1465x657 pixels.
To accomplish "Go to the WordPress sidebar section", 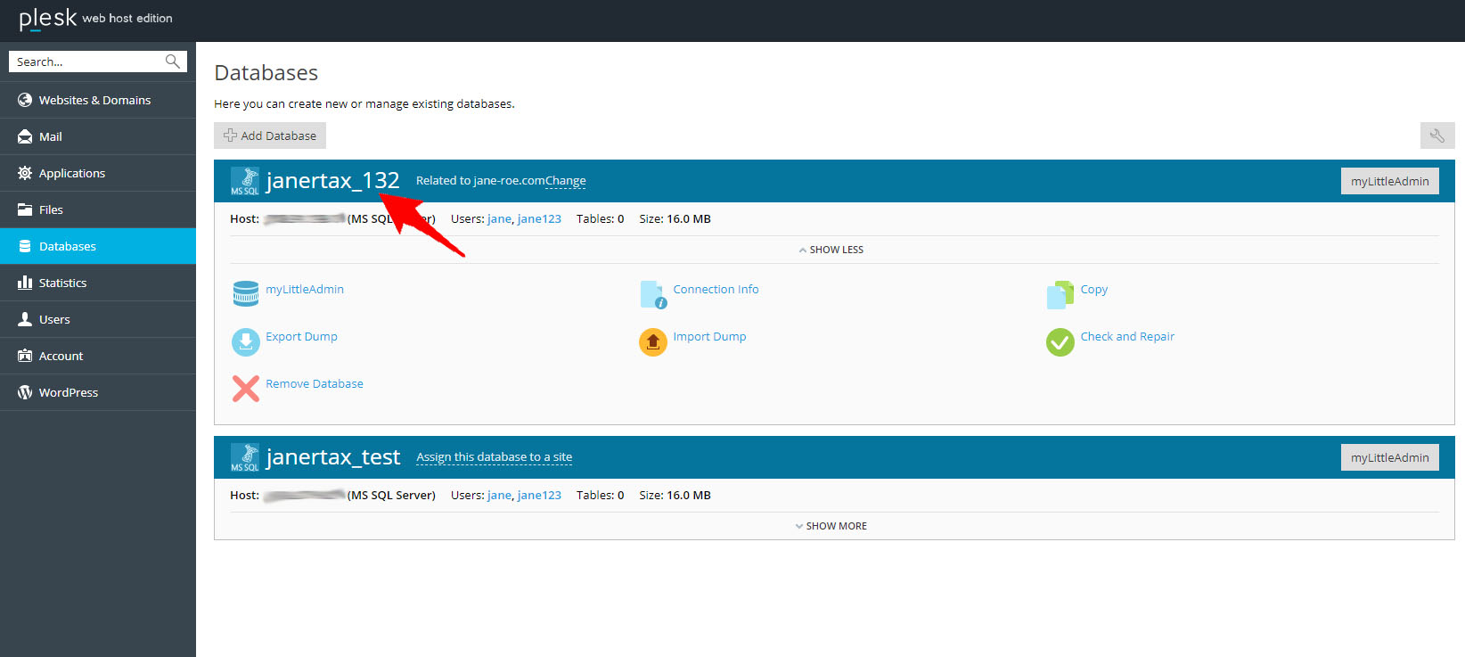I will 69,392.
